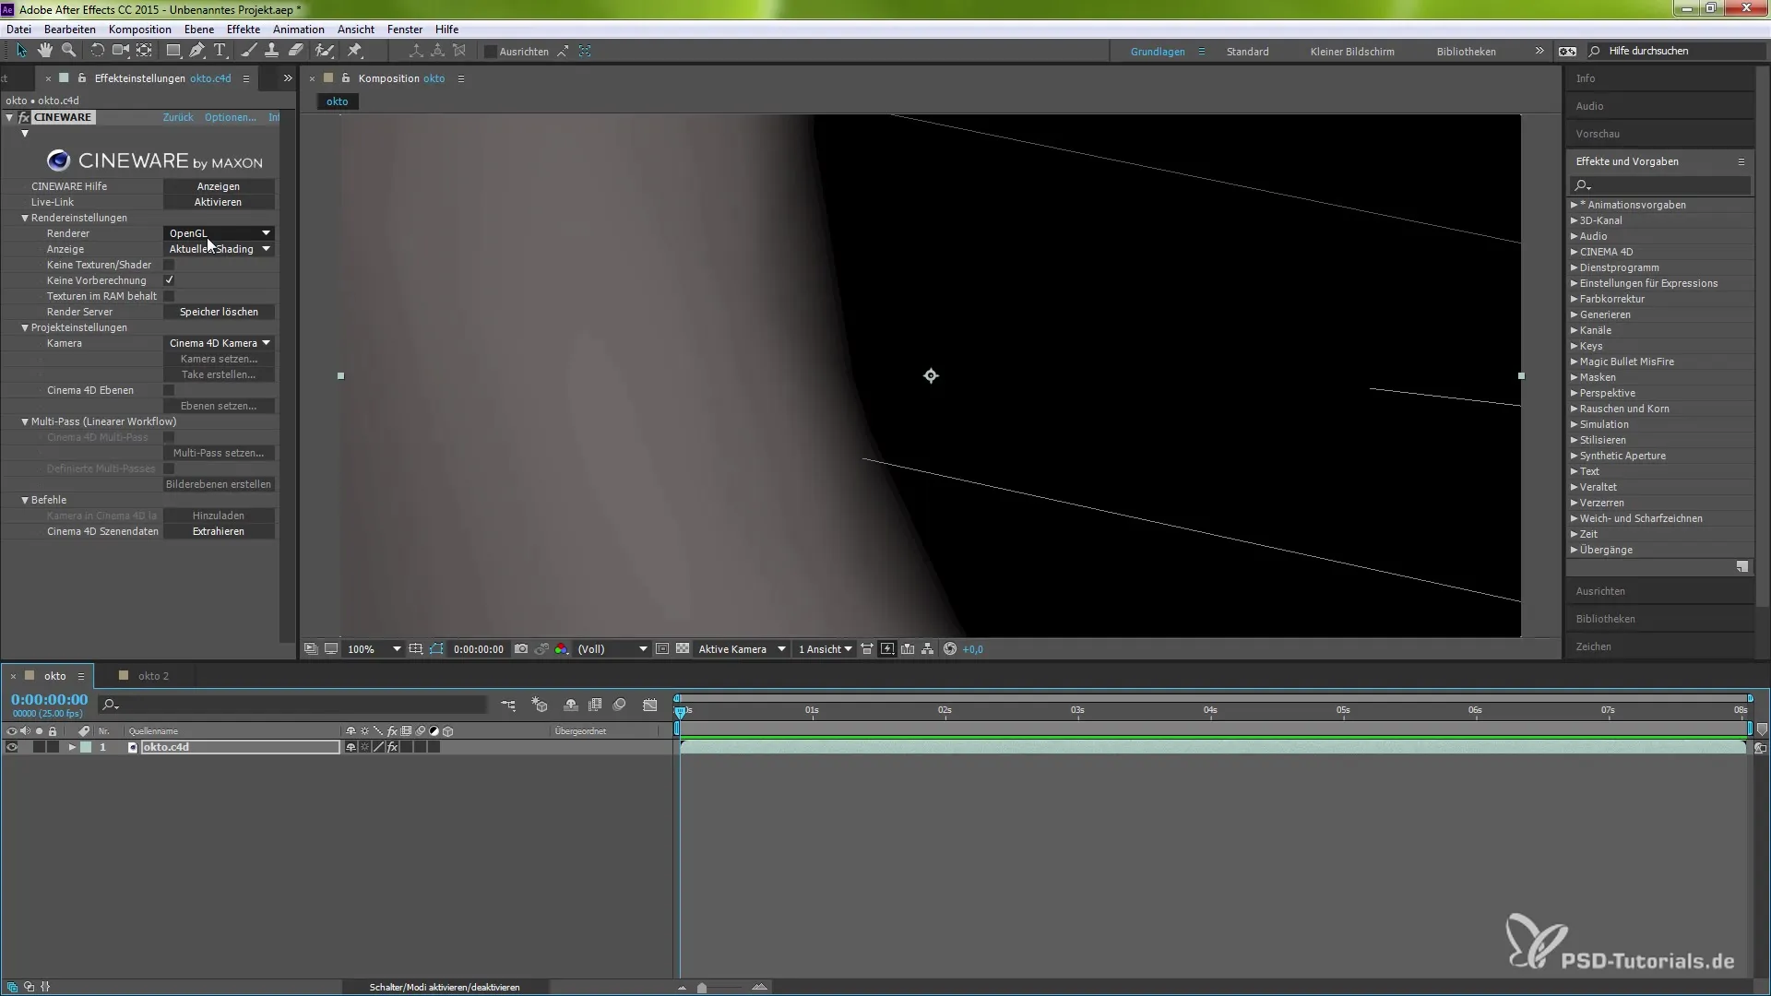The height and width of the screenshot is (996, 1771).
Task: Collapse the Rendereinstellungen section
Action: click(x=25, y=218)
